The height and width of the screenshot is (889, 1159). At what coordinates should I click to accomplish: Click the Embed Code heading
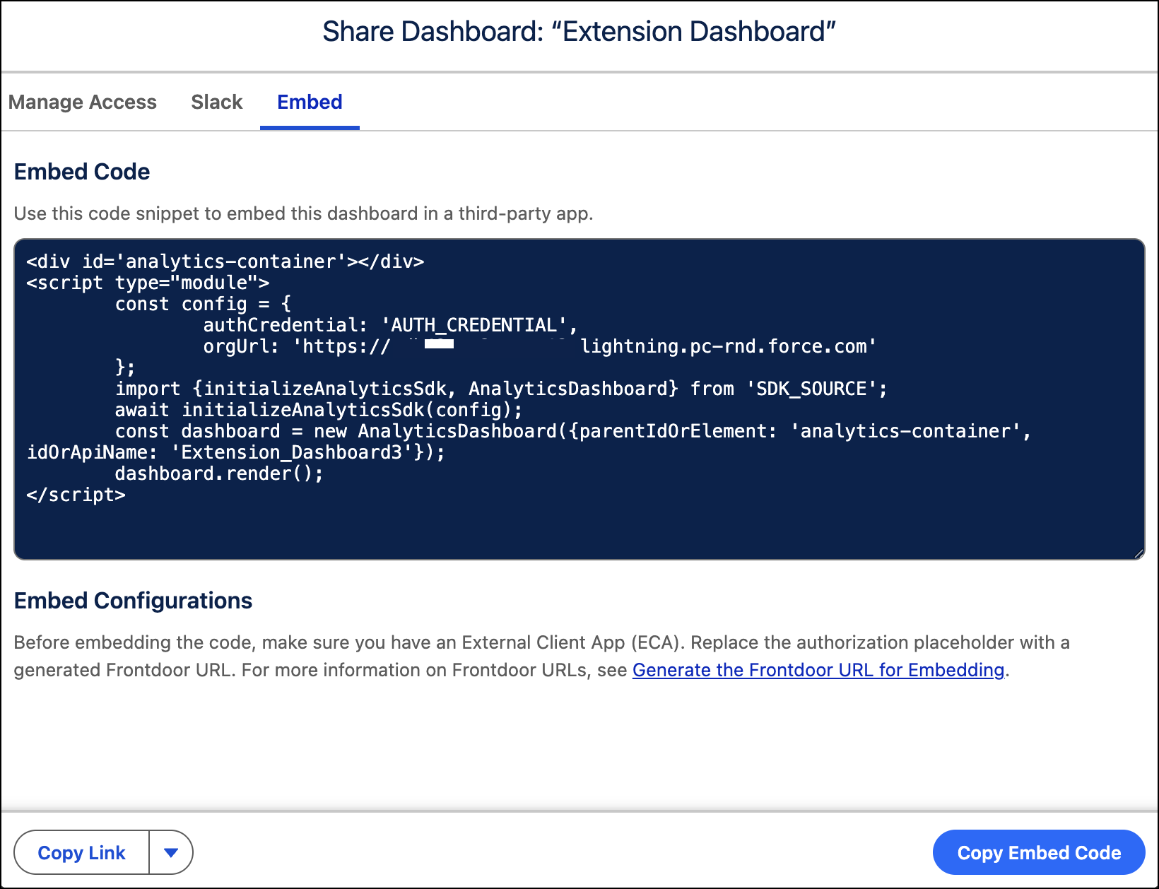(x=82, y=172)
